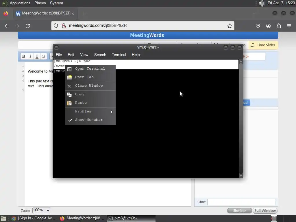Open the terminal View menu
Image resolution: width=296 pixels, height=222 pixels.
pyautogui.click(x=84, y=55)
